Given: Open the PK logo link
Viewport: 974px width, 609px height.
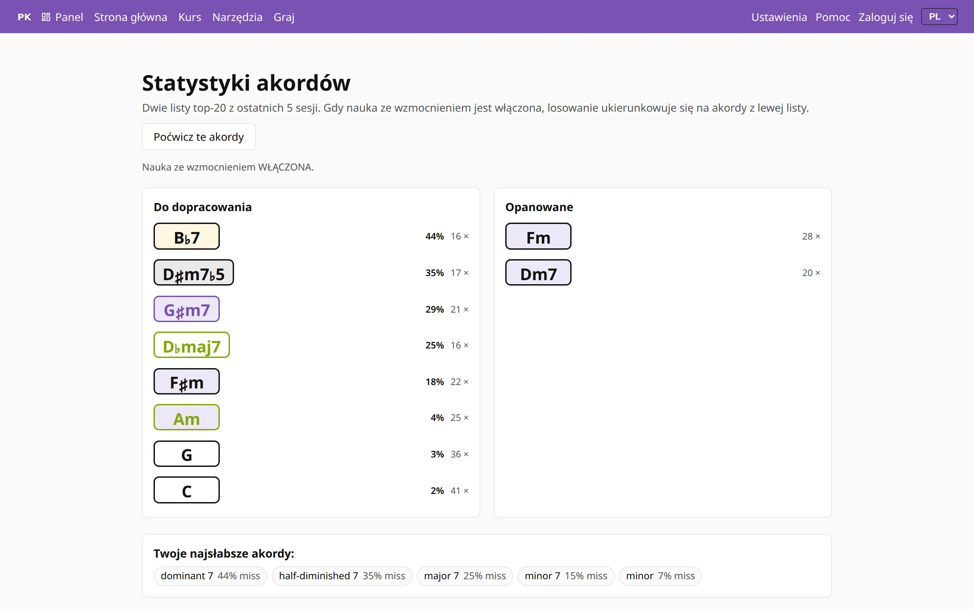Looking at the screenshot, I should point(25,17).
